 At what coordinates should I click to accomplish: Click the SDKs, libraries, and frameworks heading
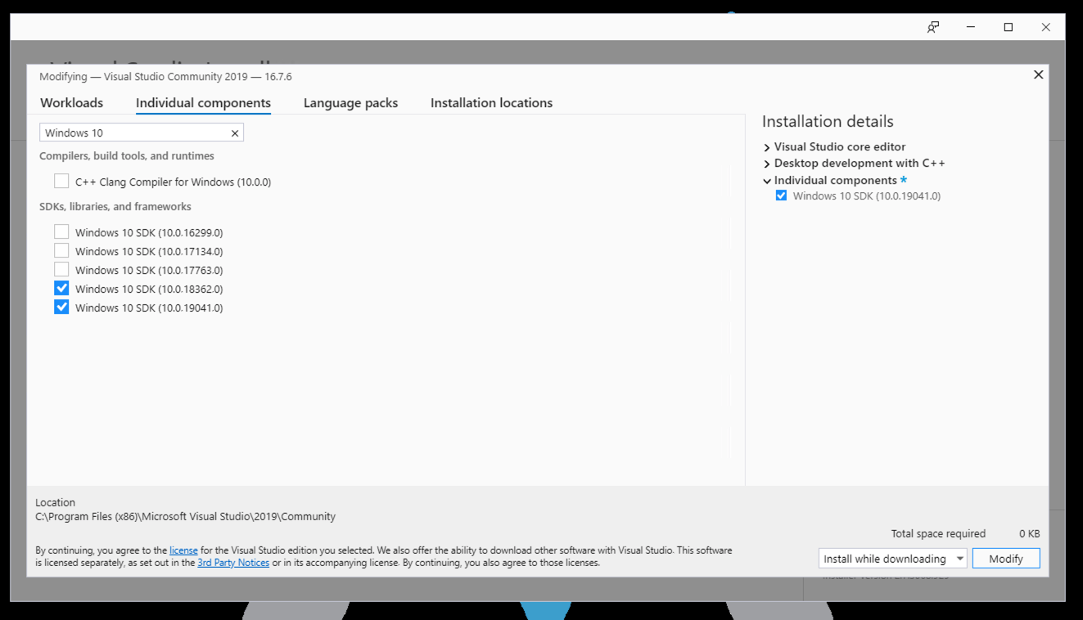(x=115, y=207)
